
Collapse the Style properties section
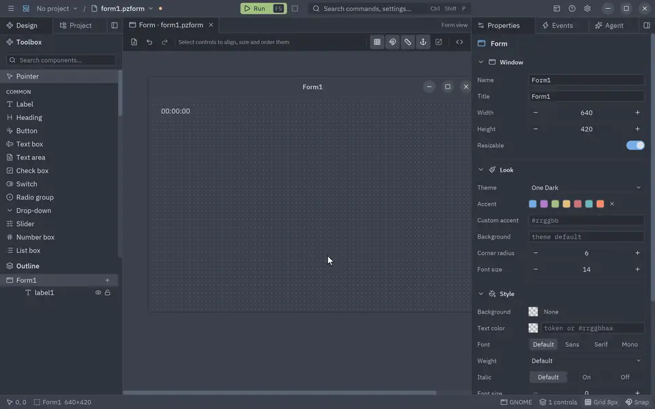pyautogui.click(x=481, y=294)
